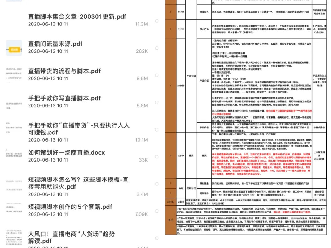Click the 引入产品 cell in the table
The height and width of the screenshot is (248, 331).
click(204, 29)
